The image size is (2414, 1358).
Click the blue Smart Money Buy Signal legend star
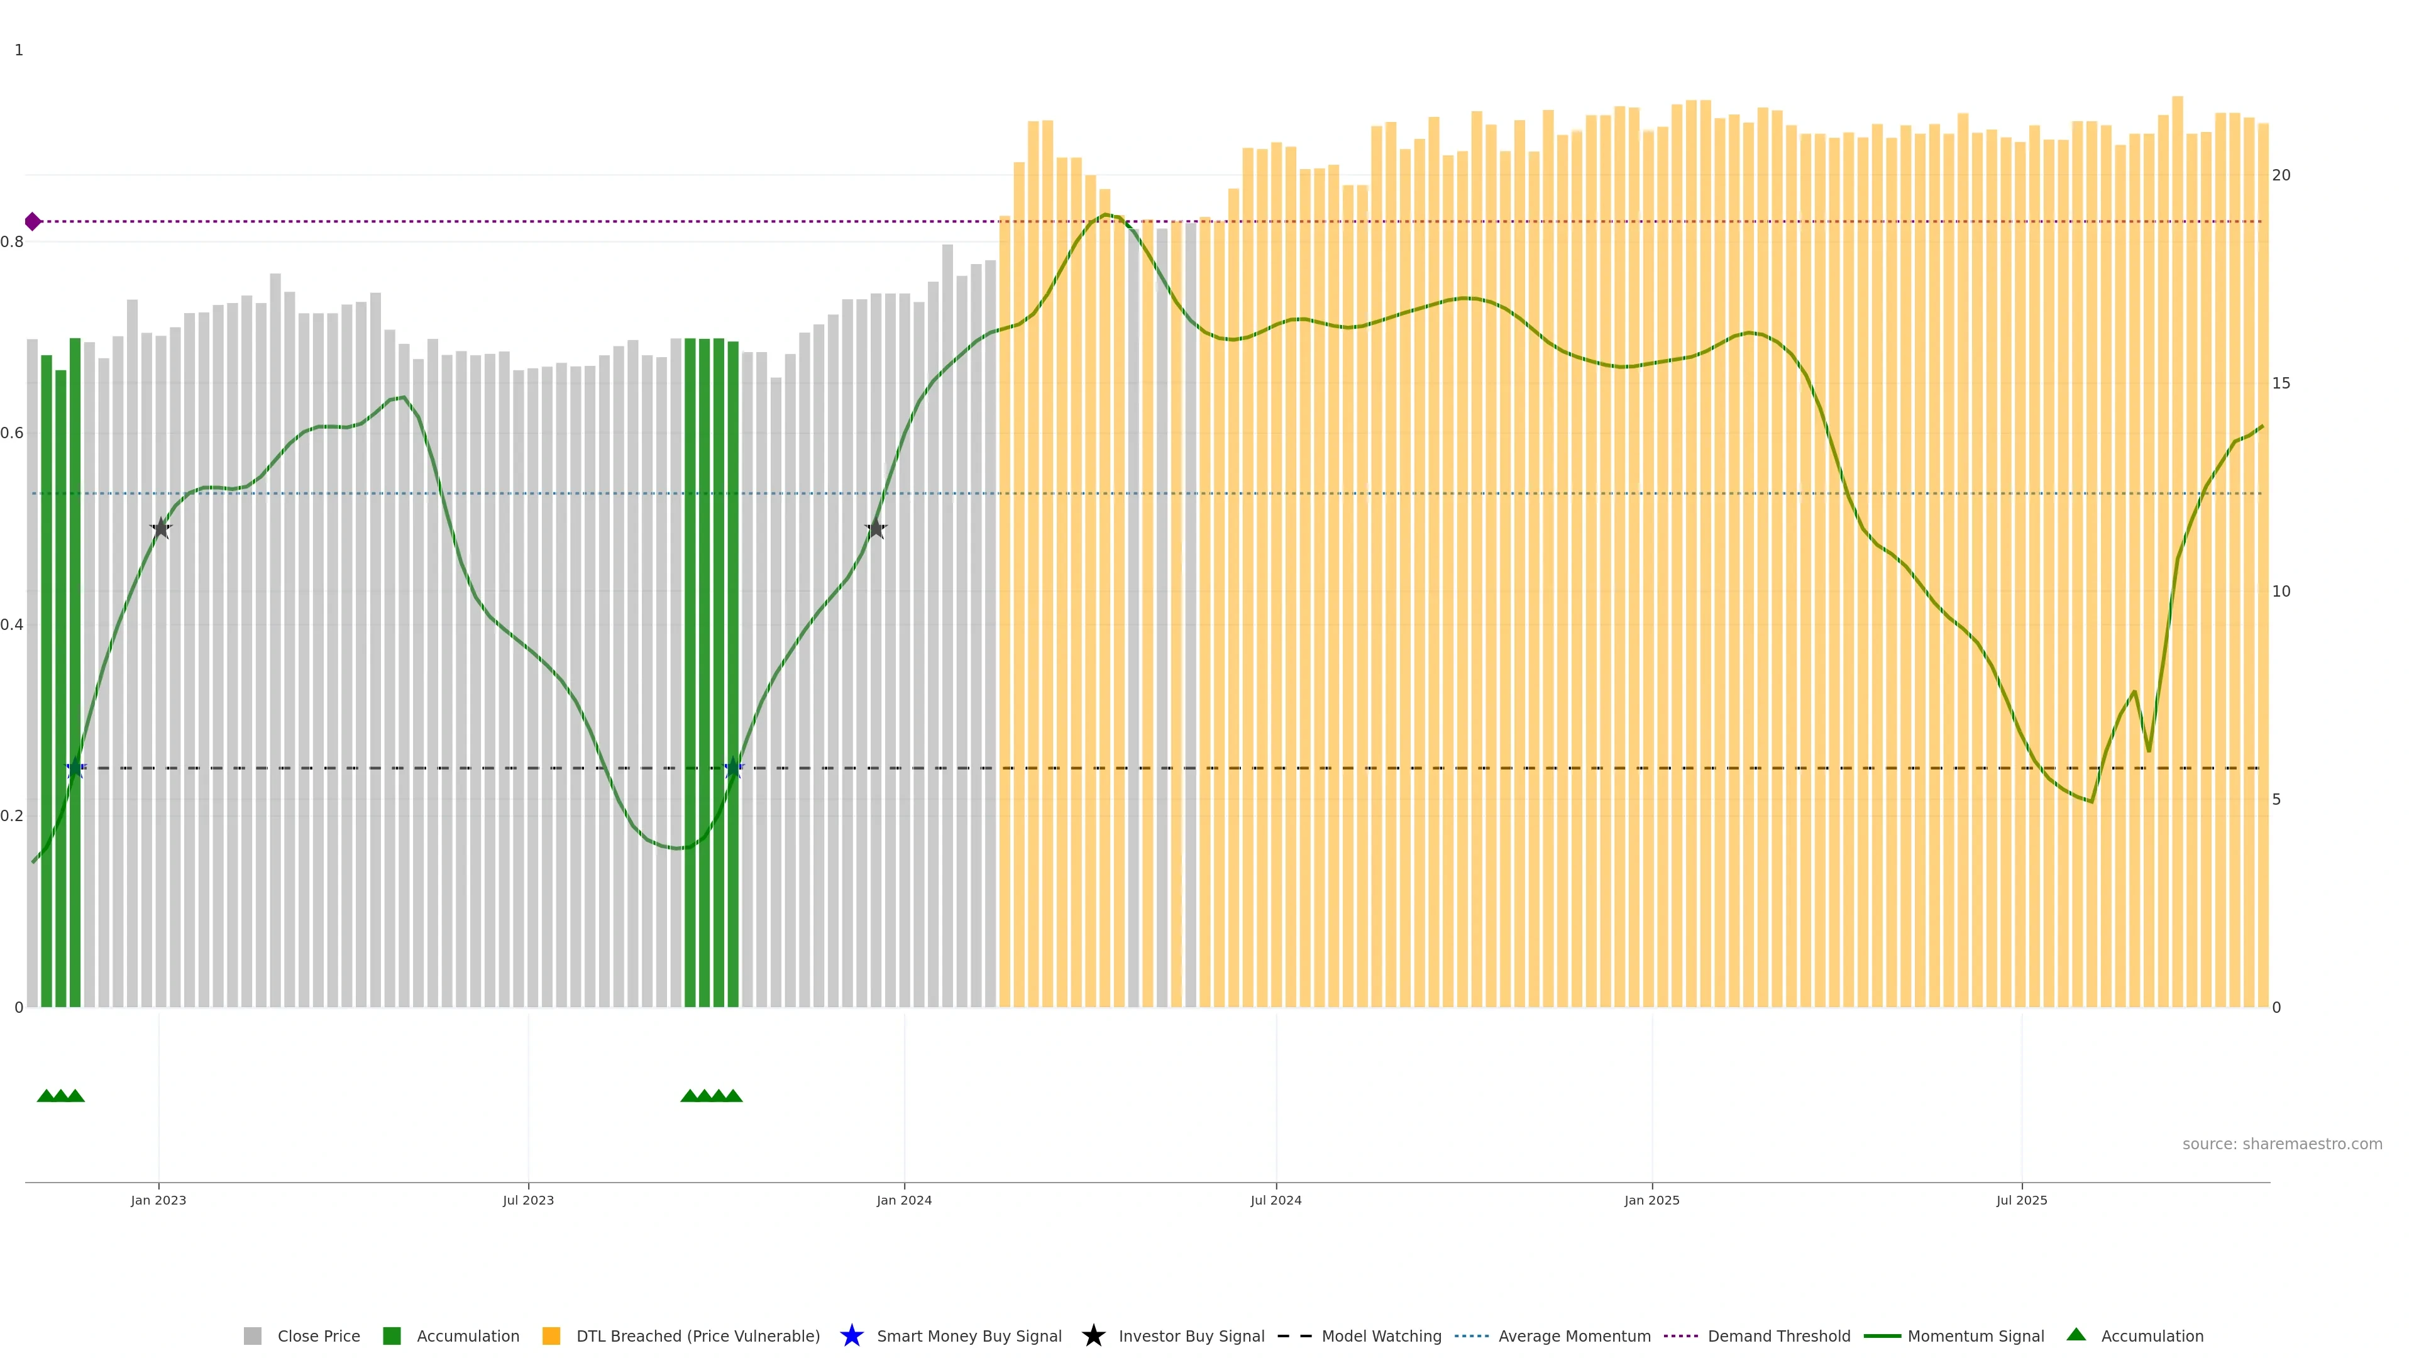pos(851,1335)
